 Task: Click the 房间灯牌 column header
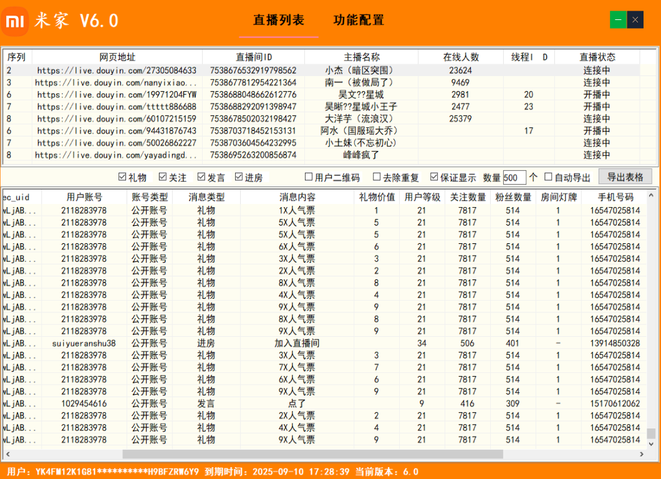[559, 197]
